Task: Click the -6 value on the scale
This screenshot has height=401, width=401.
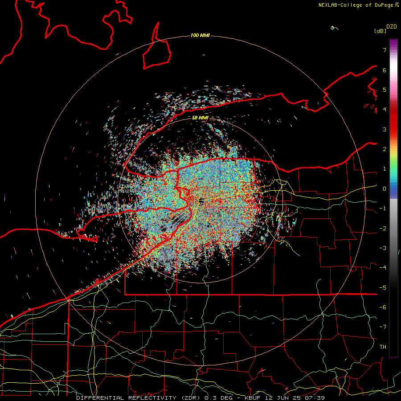Action: pyautogui.click(x=383, y=307)
